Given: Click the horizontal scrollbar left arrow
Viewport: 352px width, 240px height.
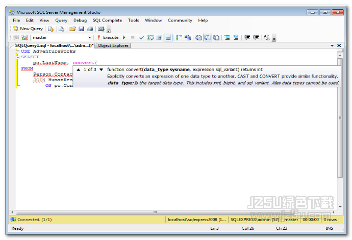Looking at the screenshot, I should coord(12,212).
